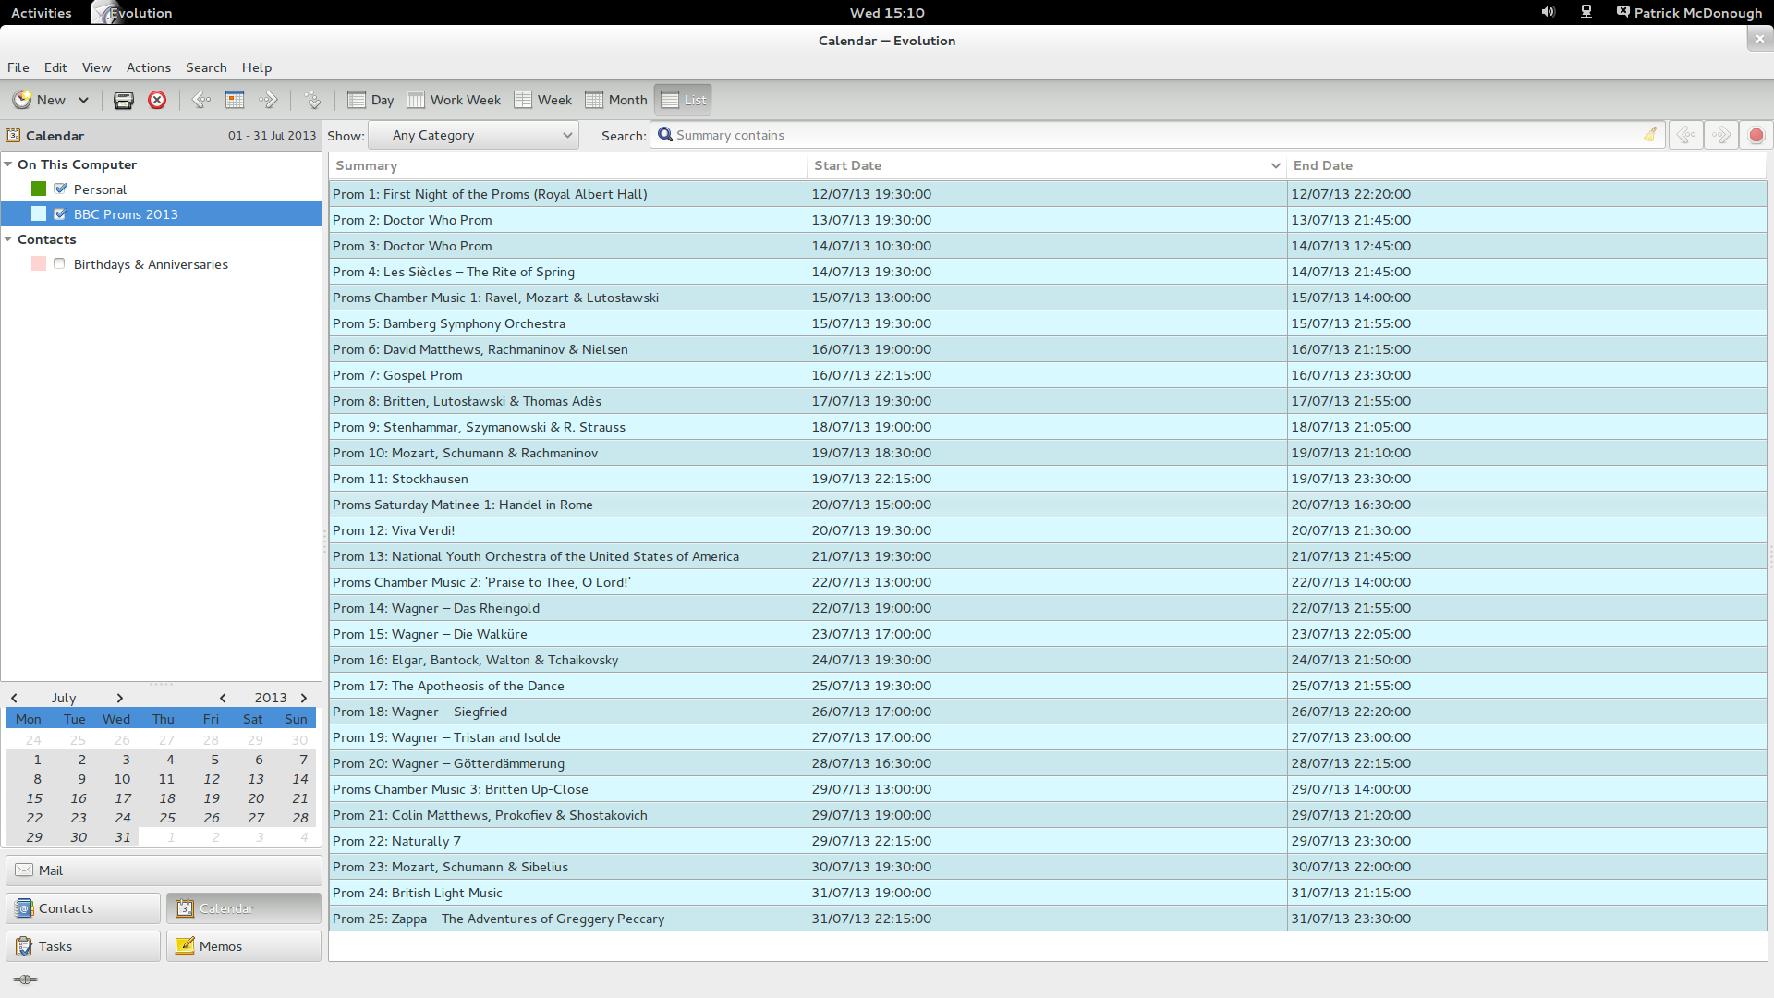Go to previous month in mini calendar
This screenshot has width=1774, height=998.
point(14,698)
